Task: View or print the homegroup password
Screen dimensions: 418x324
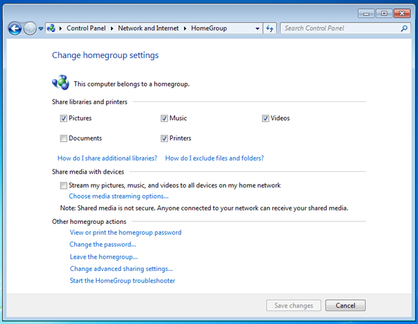Action: [x=126, y=232]
